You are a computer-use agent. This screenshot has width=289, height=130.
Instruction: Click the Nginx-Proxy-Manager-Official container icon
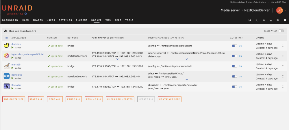tap(7, 56)
